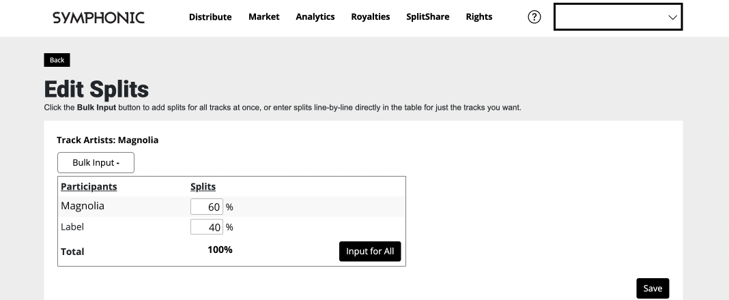
Task: Select the Magnolia participant name
Action: coord(83,206)
